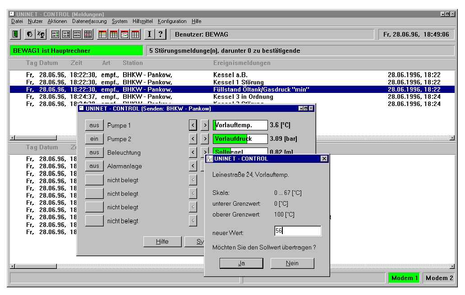465x295 pixels.
Task: Click the 3.09 [bar] reading
Action: (x=284, y=139)
